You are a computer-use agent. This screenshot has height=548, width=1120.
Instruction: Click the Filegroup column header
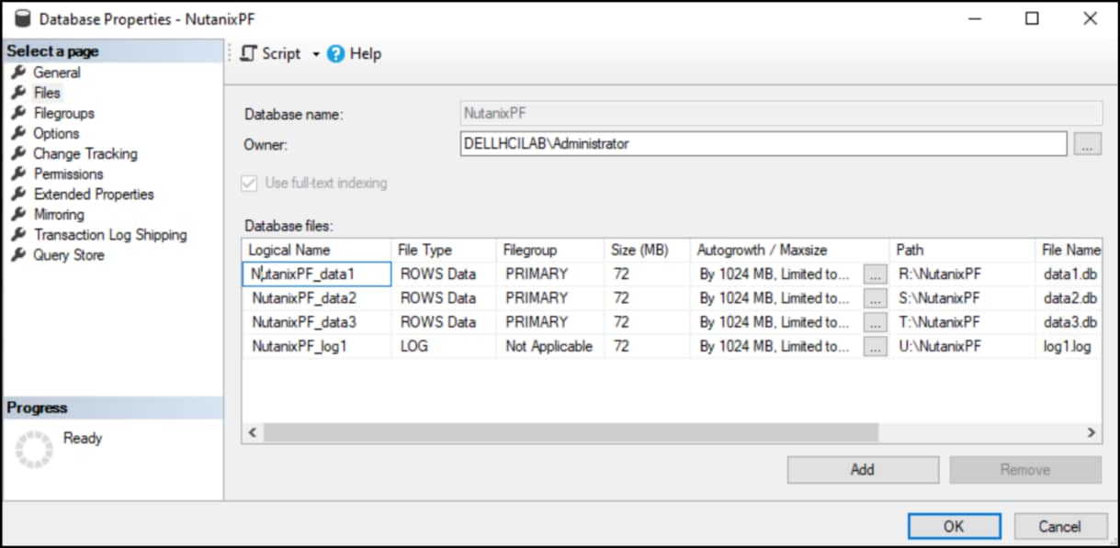(550, 250)
